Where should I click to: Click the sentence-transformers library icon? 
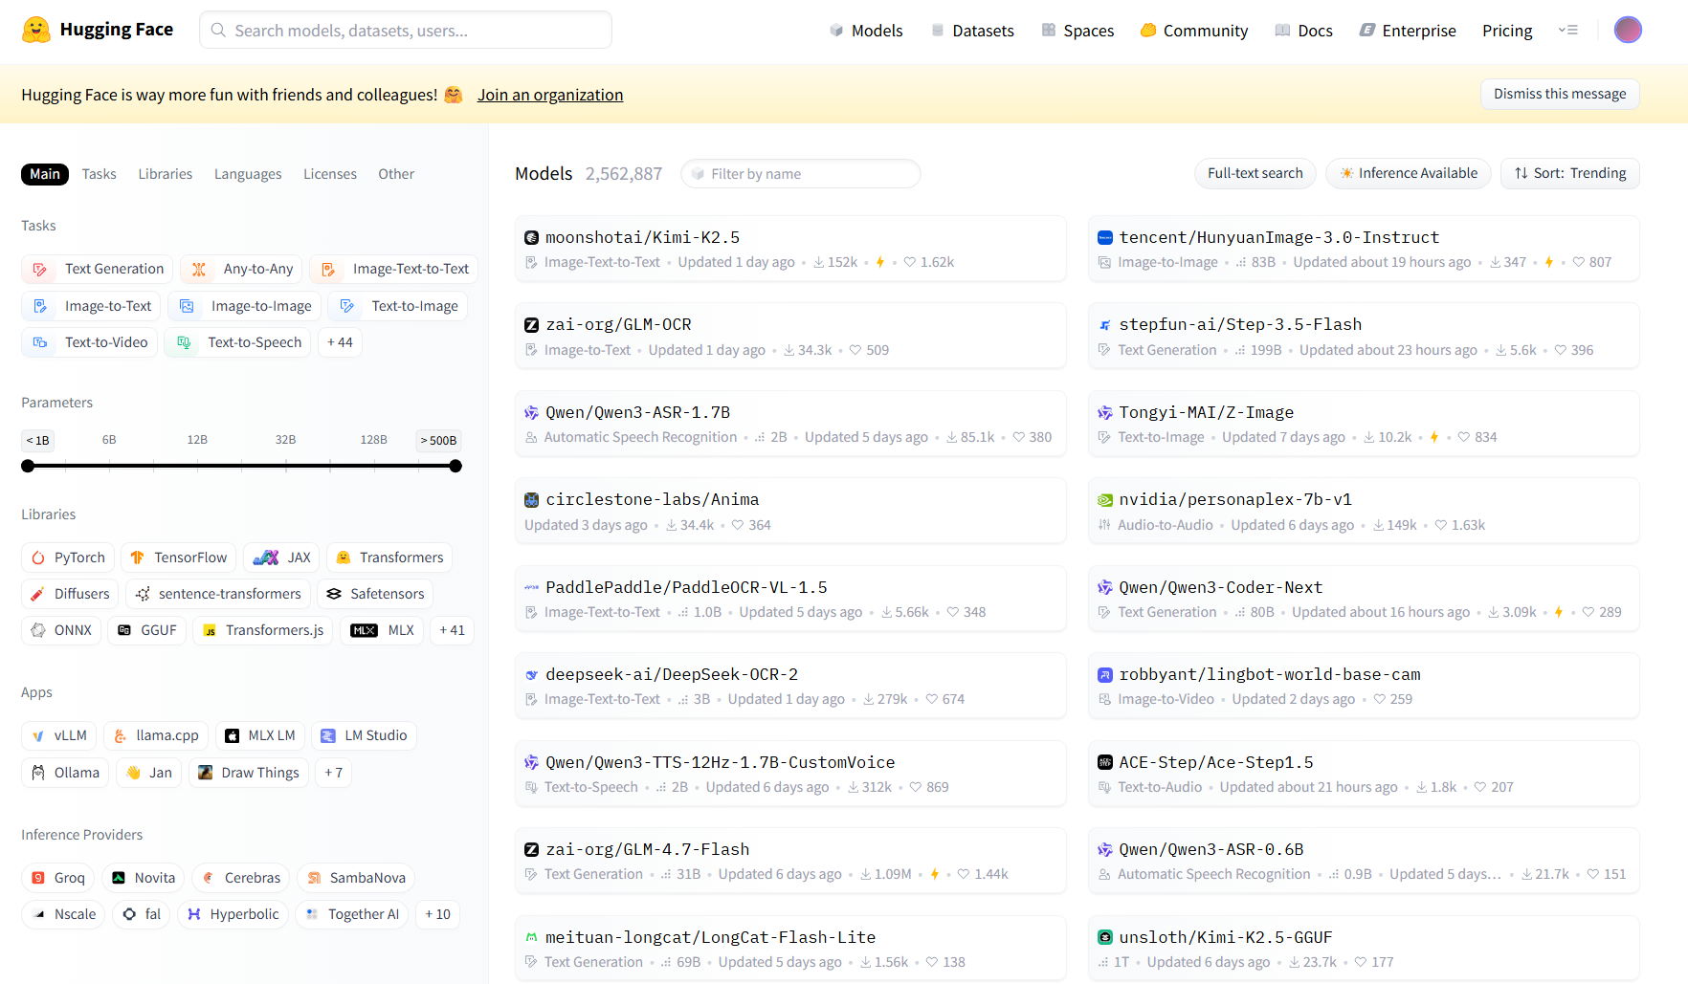coord(143,594)
